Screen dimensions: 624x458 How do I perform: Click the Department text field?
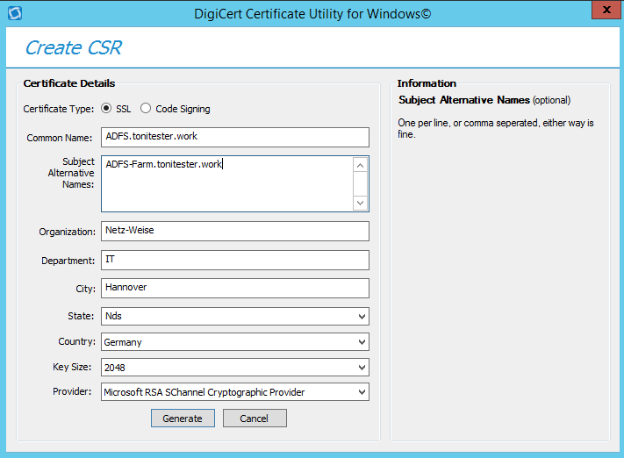coord(234,260)
